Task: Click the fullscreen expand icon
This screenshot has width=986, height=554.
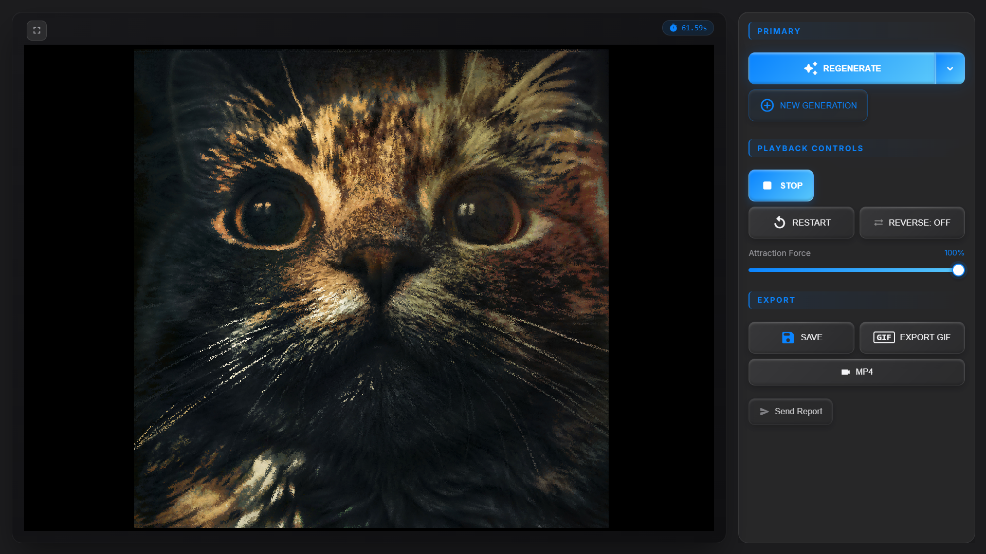Action: [36, 30]
